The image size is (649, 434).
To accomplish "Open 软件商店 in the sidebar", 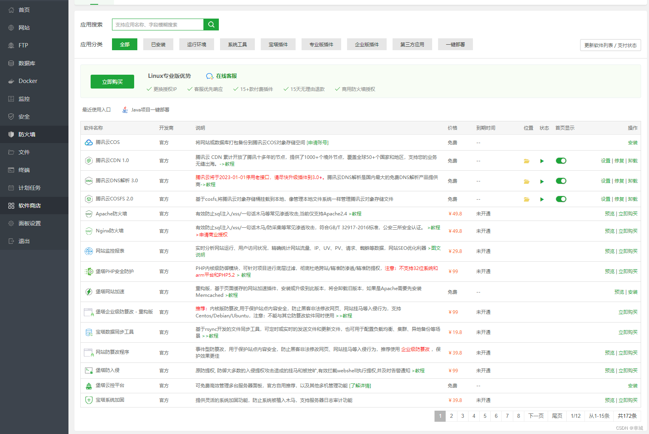I will (x=34, y=206).
